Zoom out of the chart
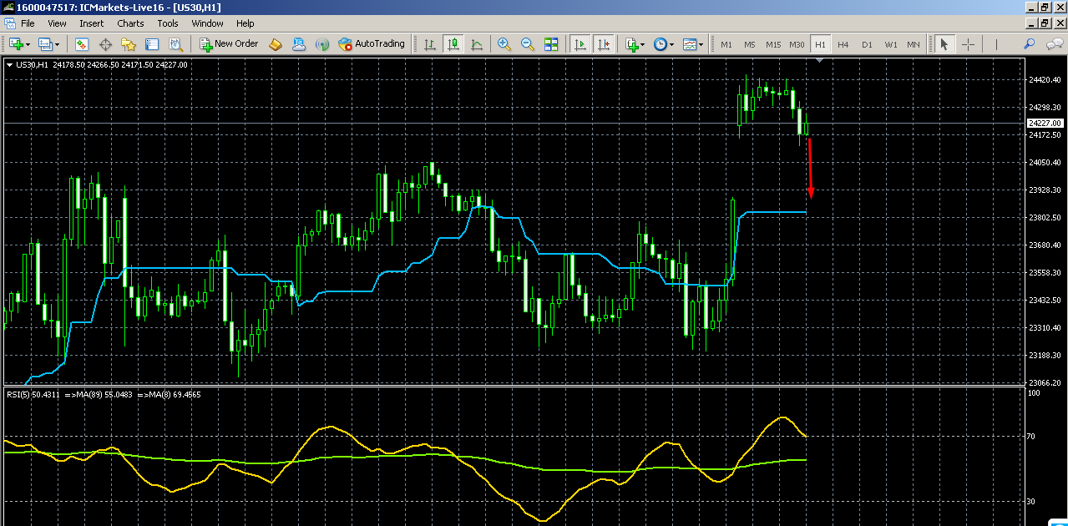The image size is (1068, 526). click(528, 44)
